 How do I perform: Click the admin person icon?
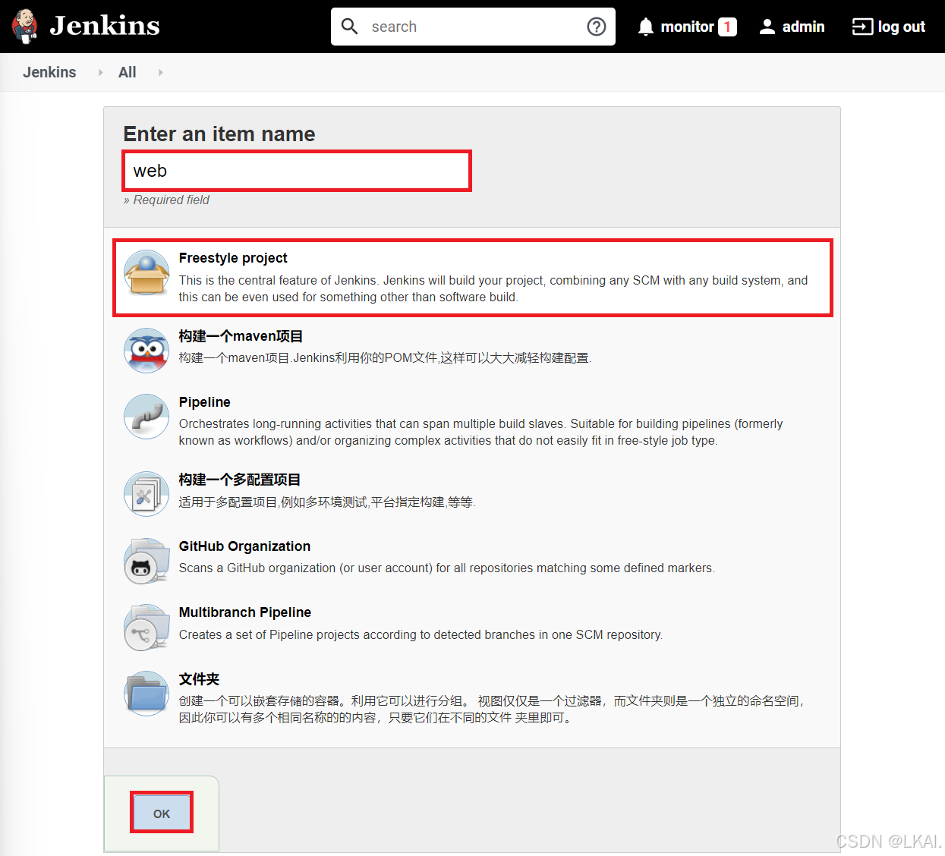point(769,26)
